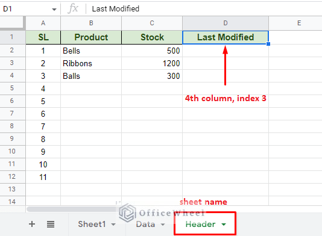Click the select-all corner box
Viewport: 322px width, 236px height.
point(13,23)
